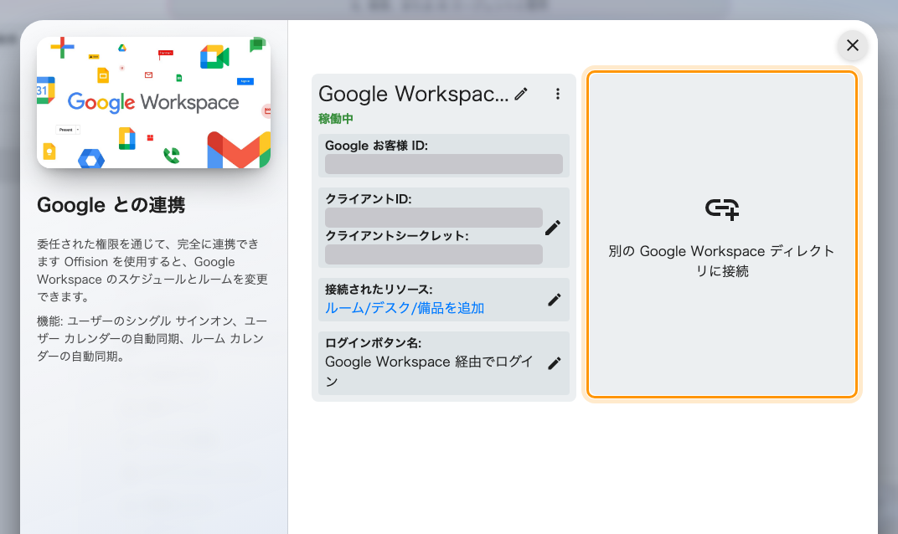Edit the Google Workspace connection name
The image size is (898, 534).
point(520,94)
